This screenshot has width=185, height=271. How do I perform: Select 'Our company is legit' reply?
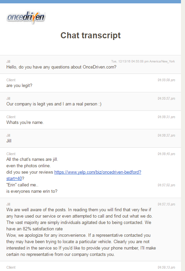(x=54, y=104)
